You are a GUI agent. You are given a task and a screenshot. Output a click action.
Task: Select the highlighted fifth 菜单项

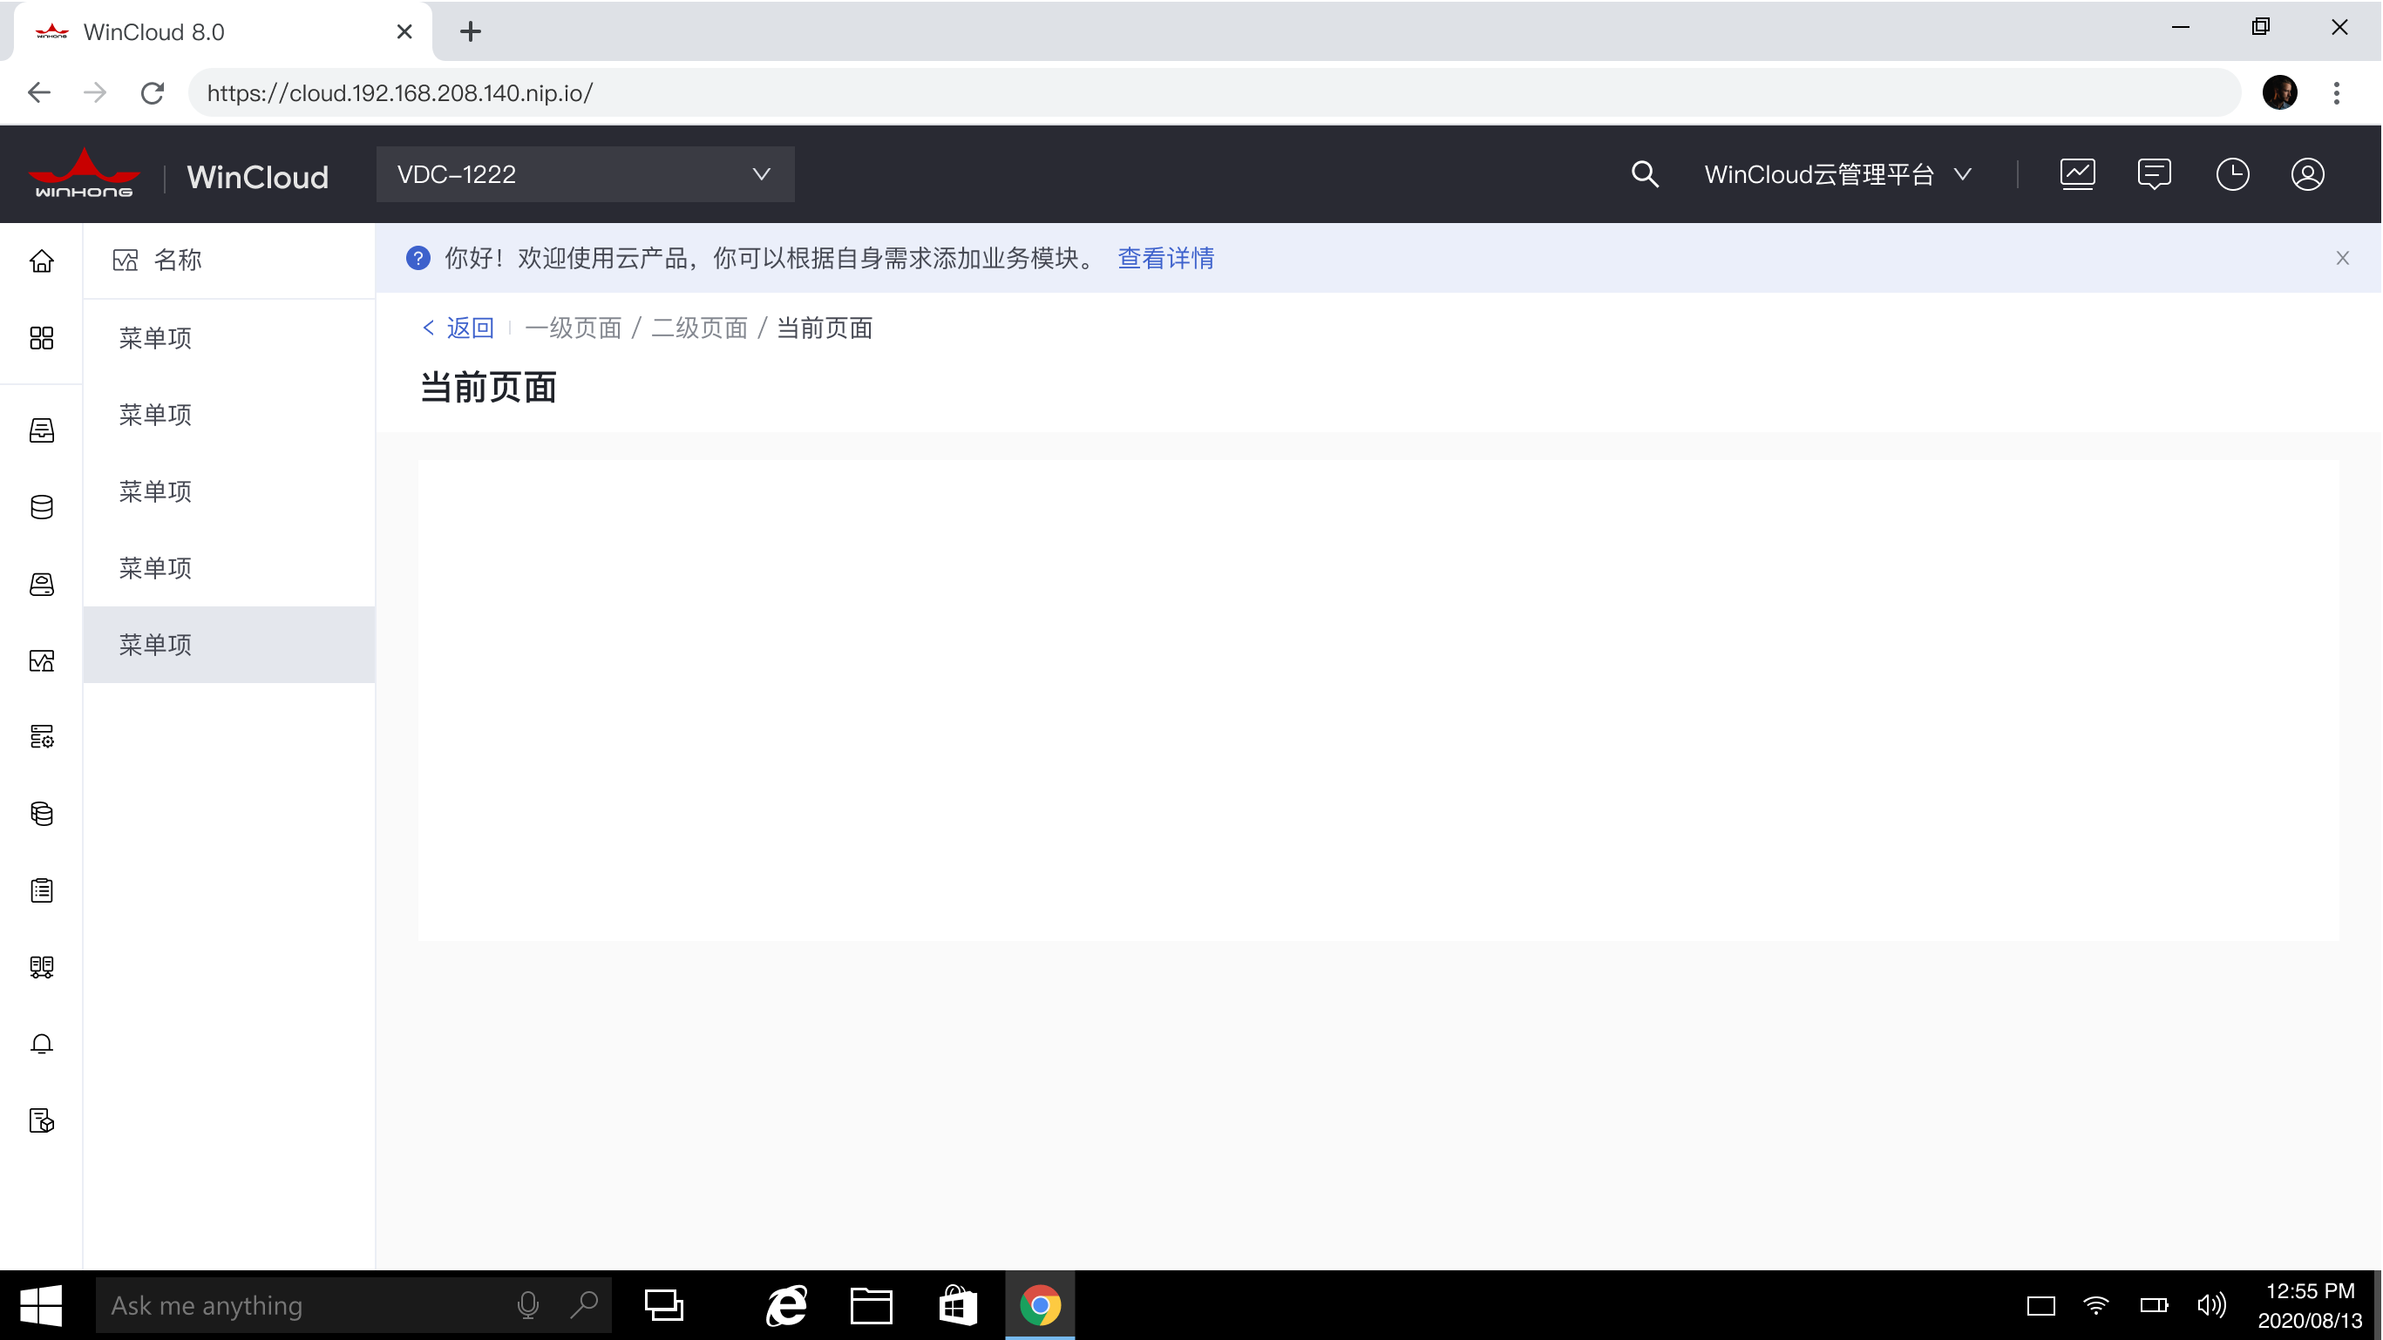pos(155,645)
